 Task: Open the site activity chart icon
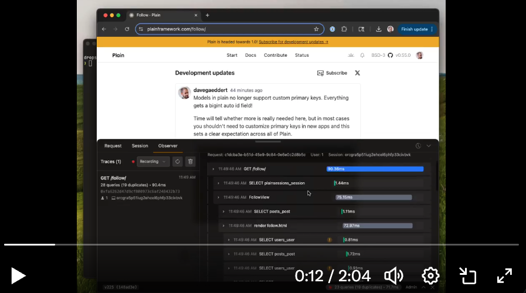[351, 55]
